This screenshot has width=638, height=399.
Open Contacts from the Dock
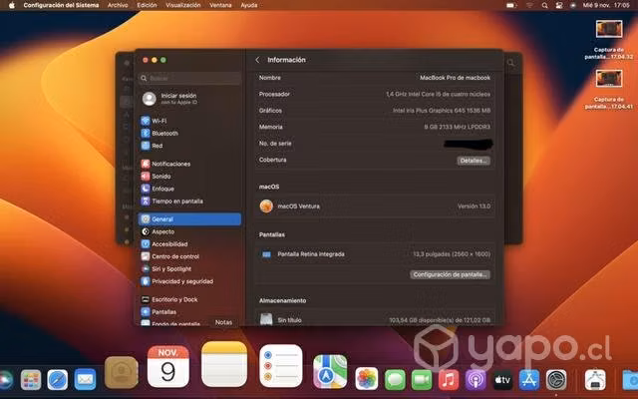[122, 372]
